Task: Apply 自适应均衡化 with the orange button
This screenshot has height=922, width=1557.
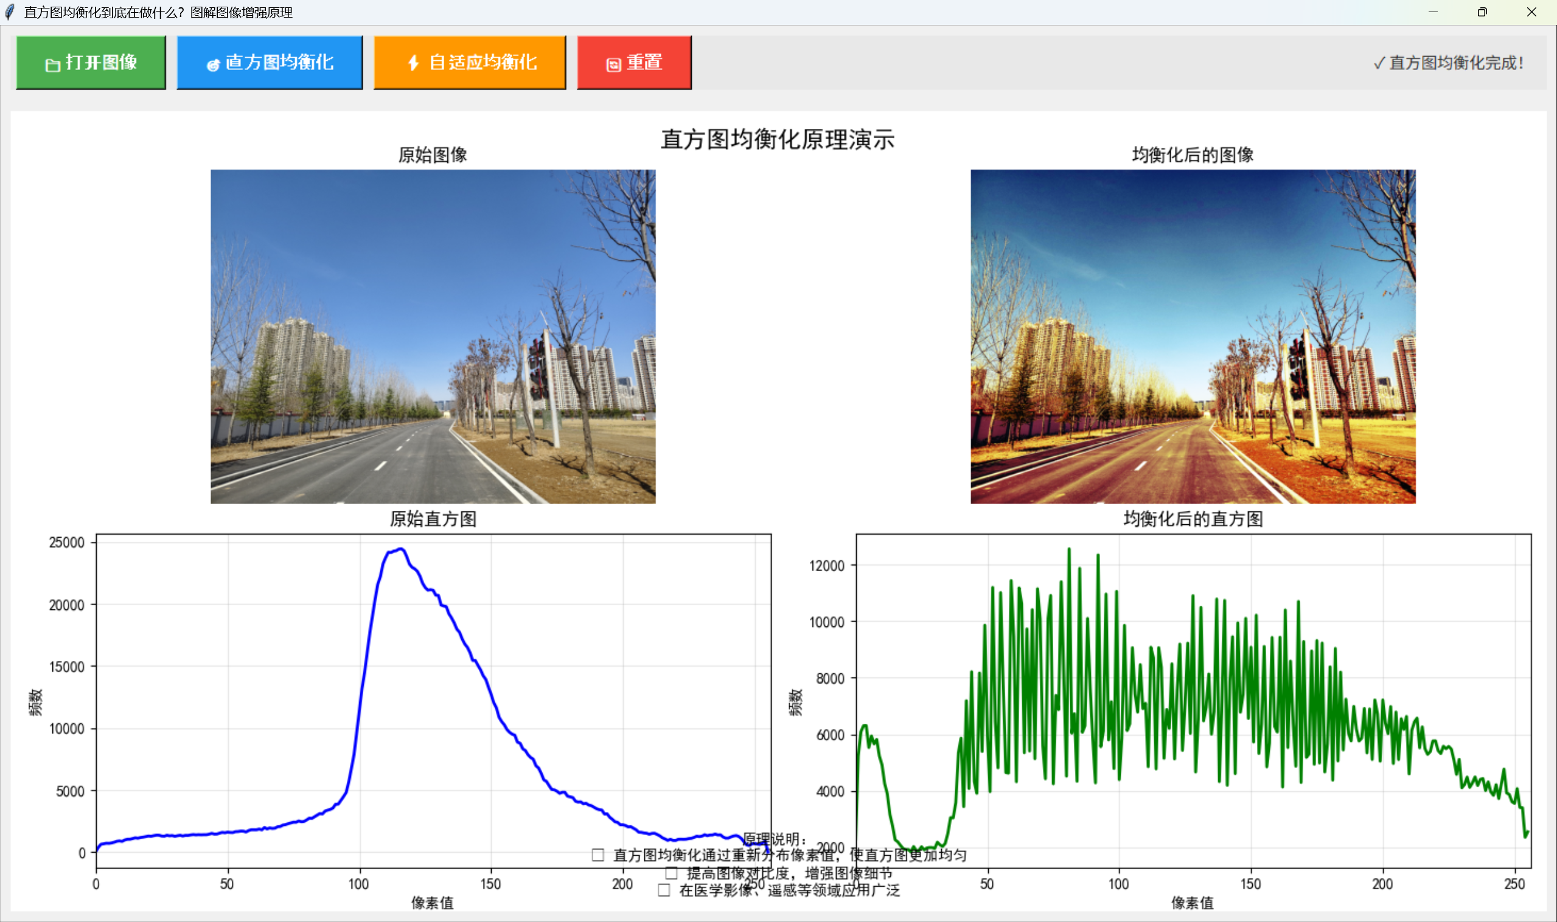Action: (x=469, y=62)
